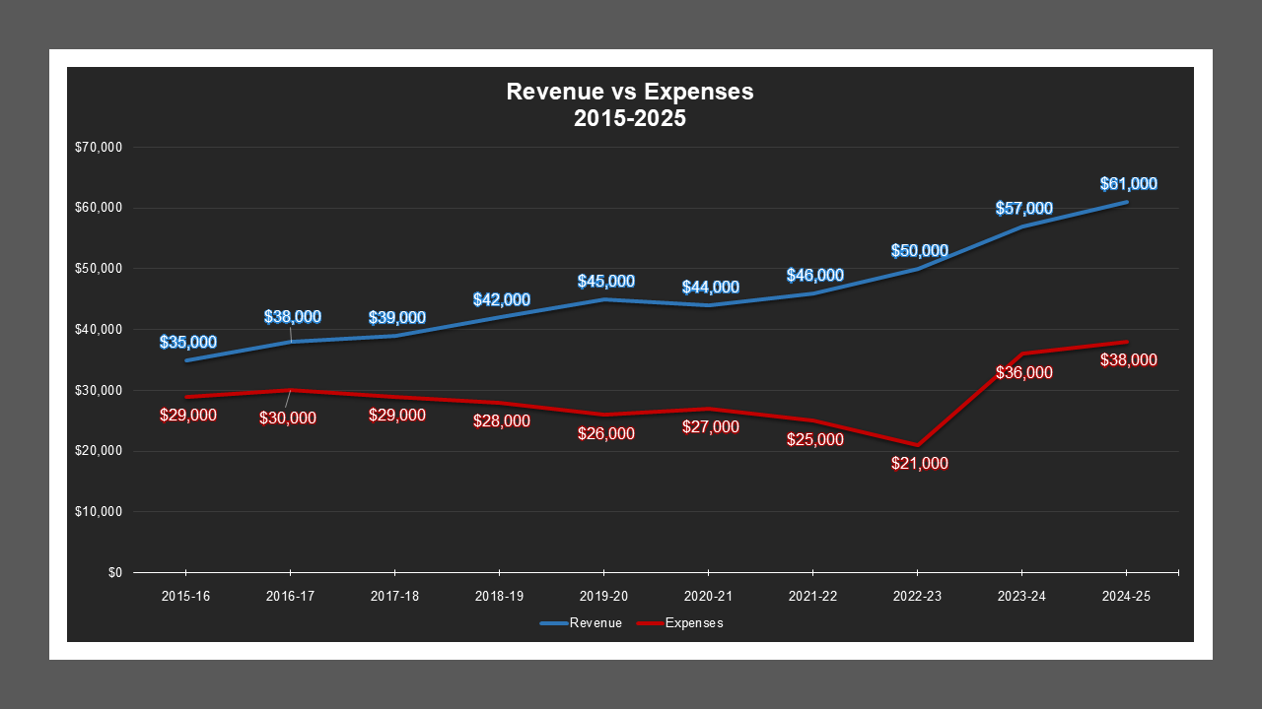
Task: Click the $30,000 label with leader line
Action: (290, 419)
